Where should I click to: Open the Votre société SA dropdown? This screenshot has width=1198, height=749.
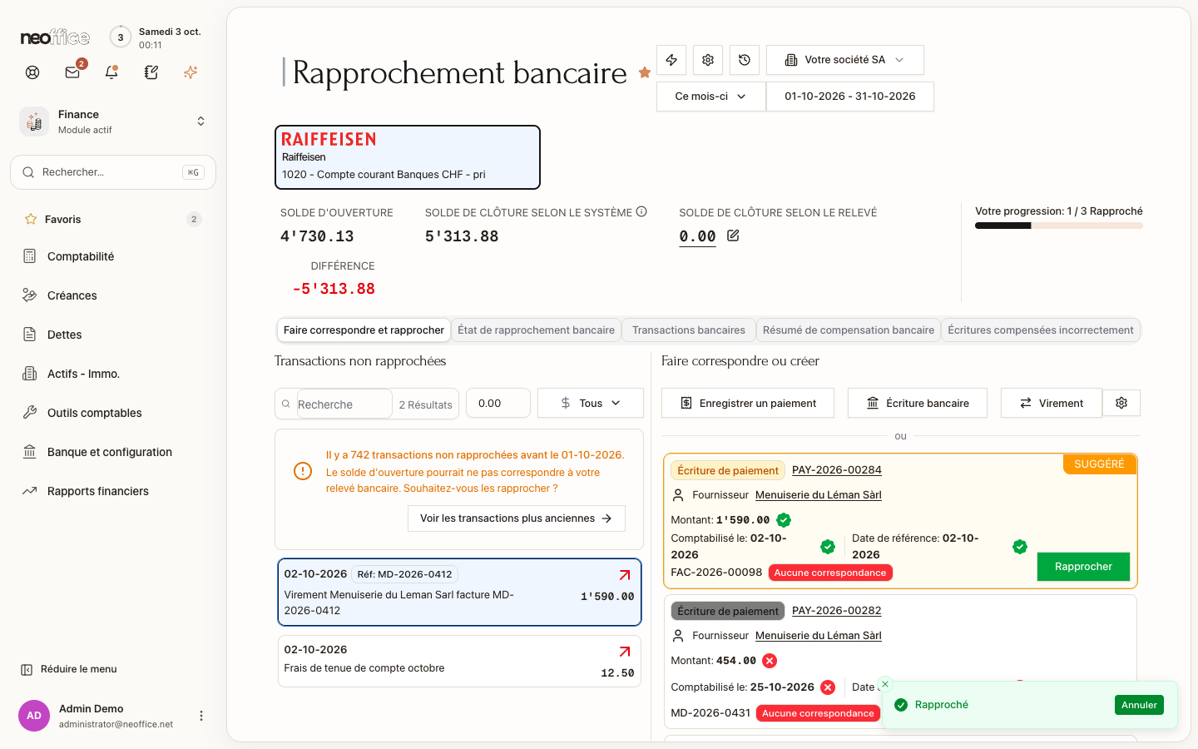[x=845, y=60]
